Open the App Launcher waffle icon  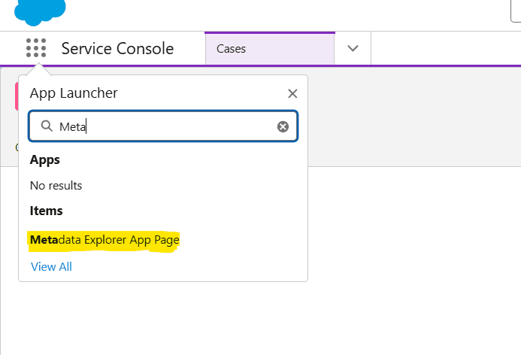[36, 48]
